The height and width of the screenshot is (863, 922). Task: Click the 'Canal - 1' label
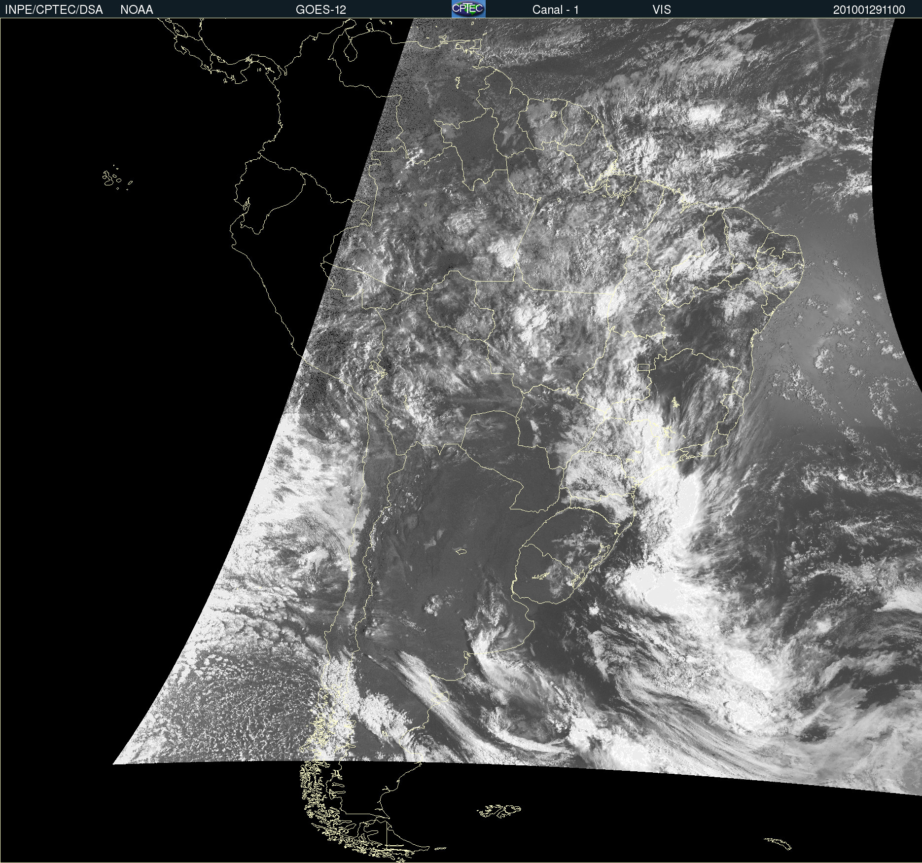click(x=556, y=10)
